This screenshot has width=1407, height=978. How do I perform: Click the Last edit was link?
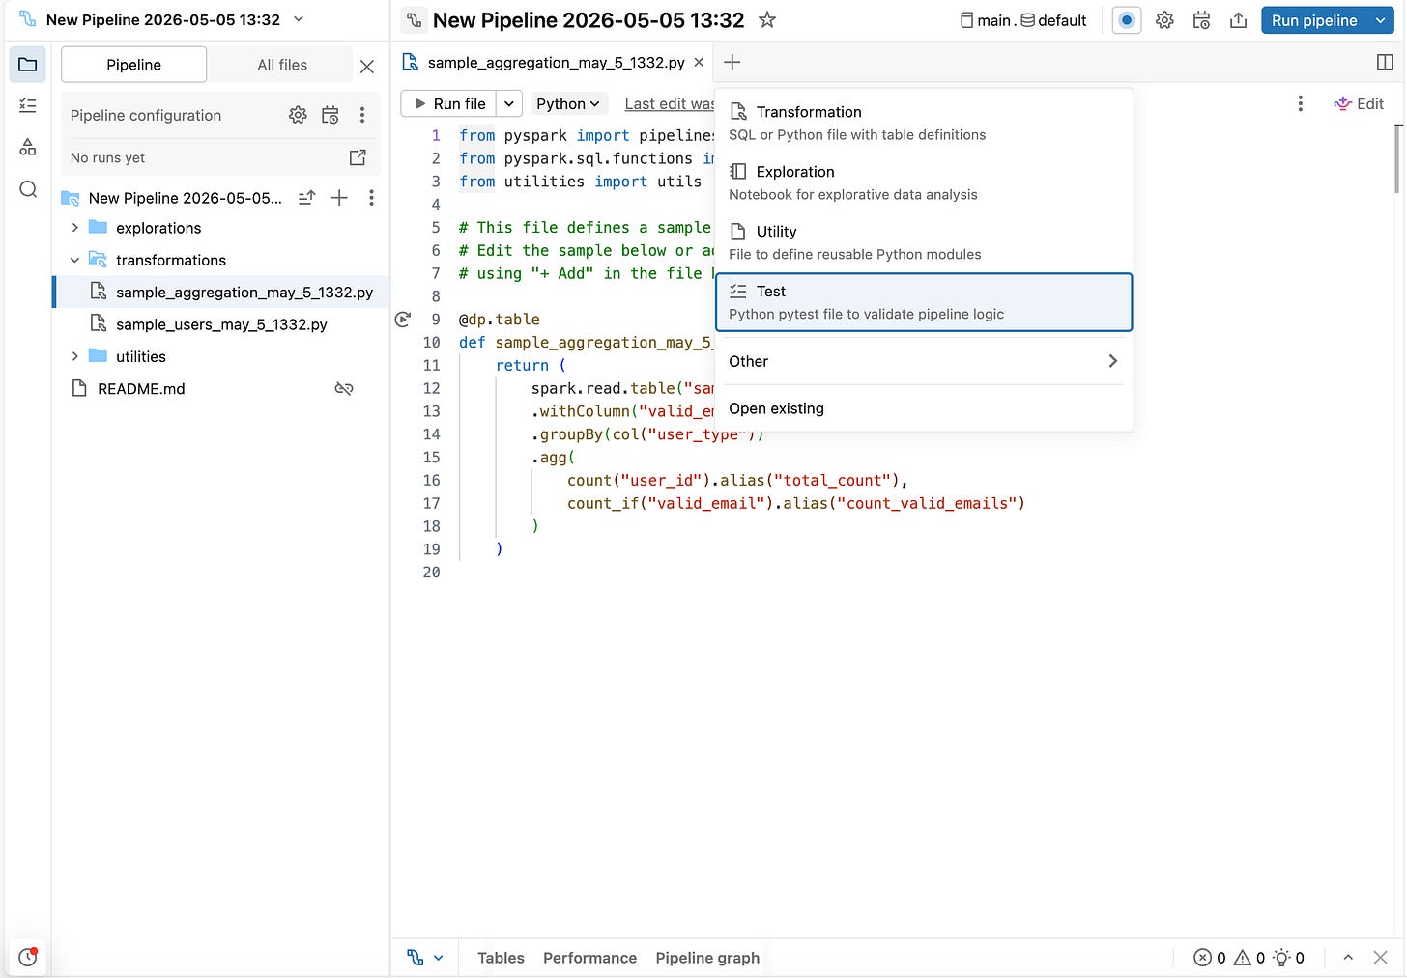[670, 104]
